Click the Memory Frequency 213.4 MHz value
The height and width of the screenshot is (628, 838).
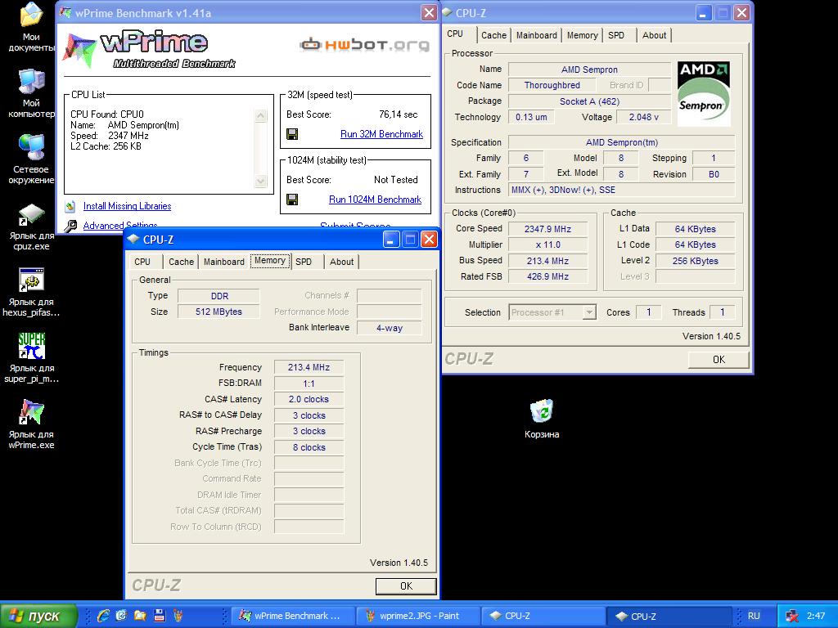click(x=309, y=367)
